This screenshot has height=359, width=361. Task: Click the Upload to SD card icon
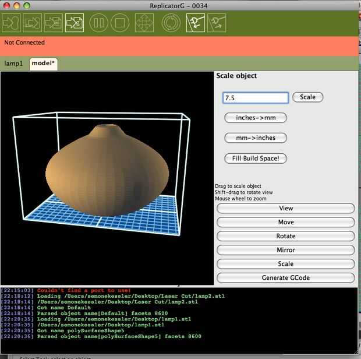tap(54, 23)
